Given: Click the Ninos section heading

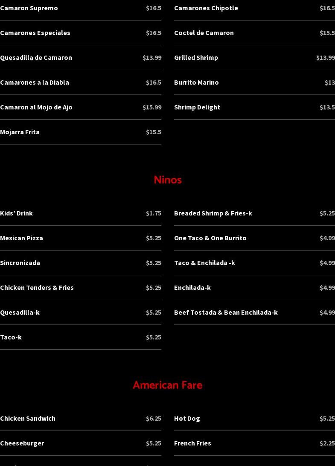Looking at the screenshot, I should pos(167,180).
